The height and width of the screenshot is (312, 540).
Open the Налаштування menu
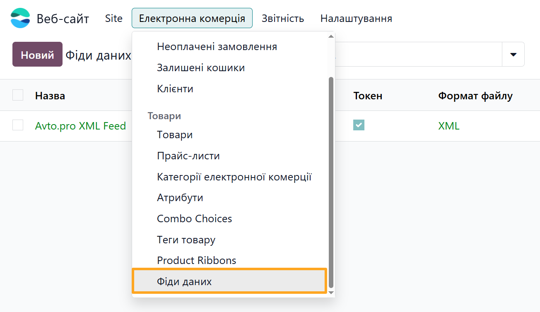[x=355, y=18]
